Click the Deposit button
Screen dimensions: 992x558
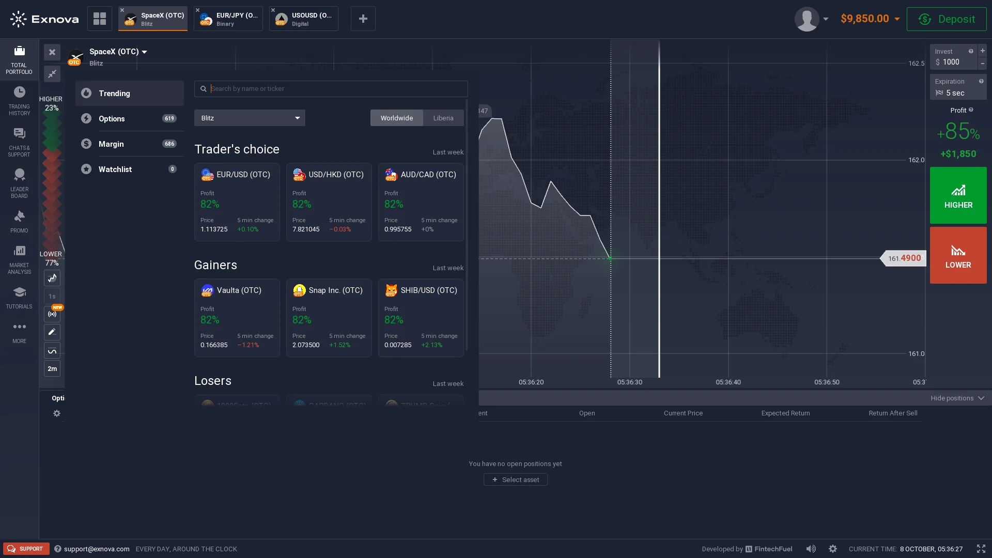coord(947,19)
